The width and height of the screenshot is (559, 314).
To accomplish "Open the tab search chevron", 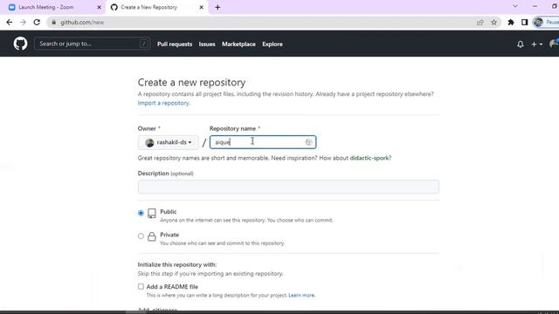I will 515,6.
